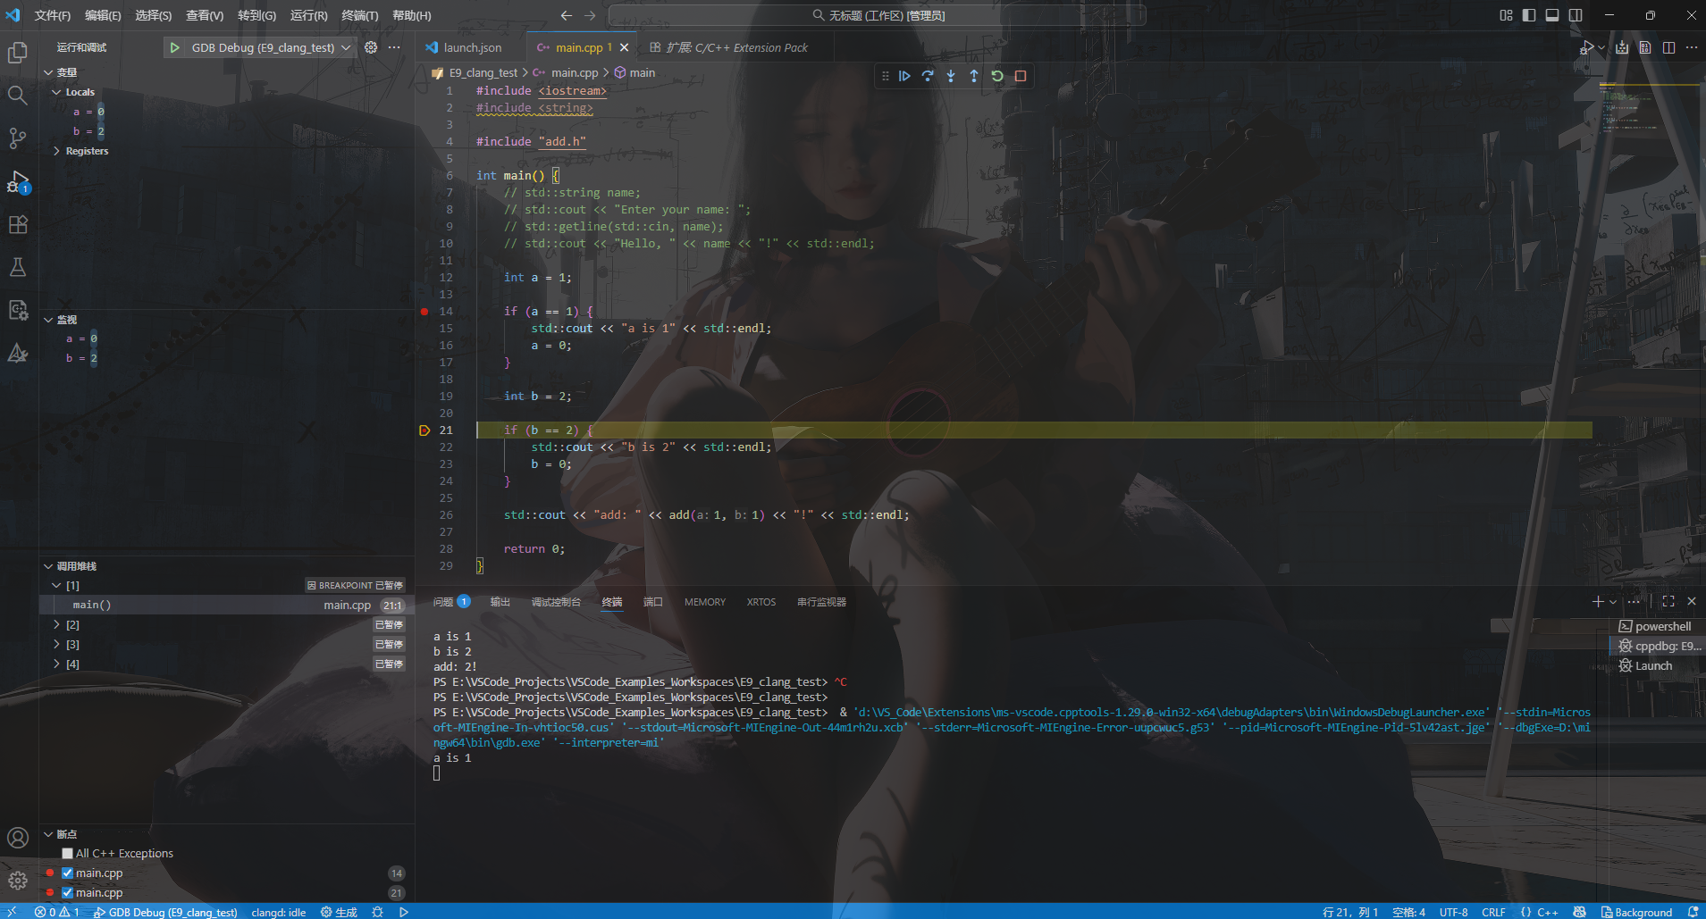Open Source Control view in activity bar

(18, 138)
